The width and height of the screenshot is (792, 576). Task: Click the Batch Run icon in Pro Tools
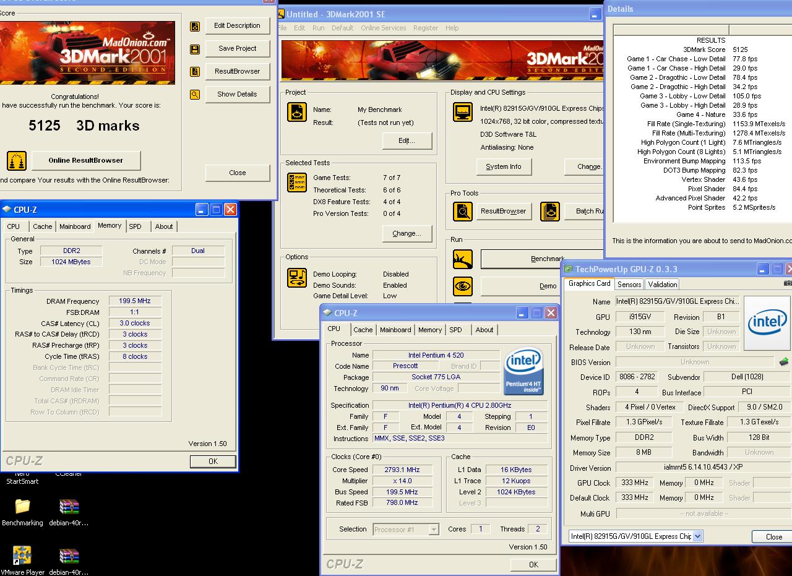coord(550,212)
